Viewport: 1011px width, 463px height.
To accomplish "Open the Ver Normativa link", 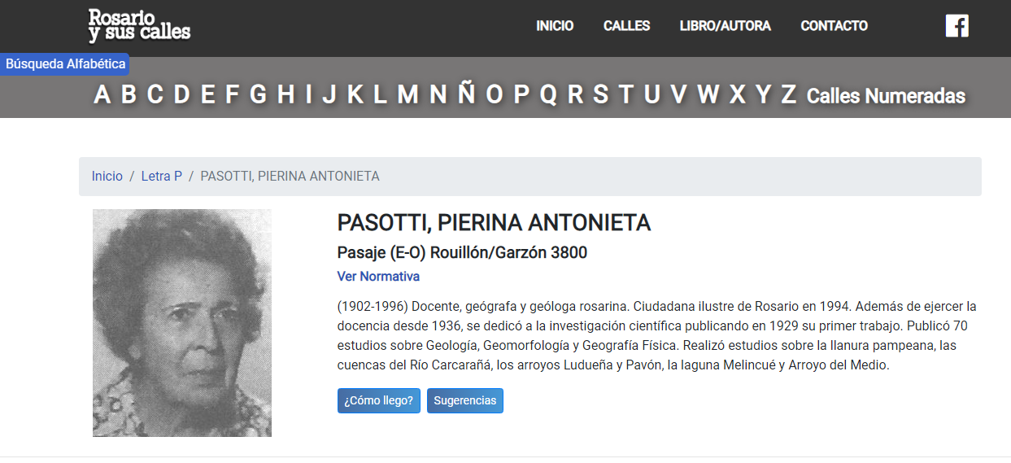I will point(378,277).
